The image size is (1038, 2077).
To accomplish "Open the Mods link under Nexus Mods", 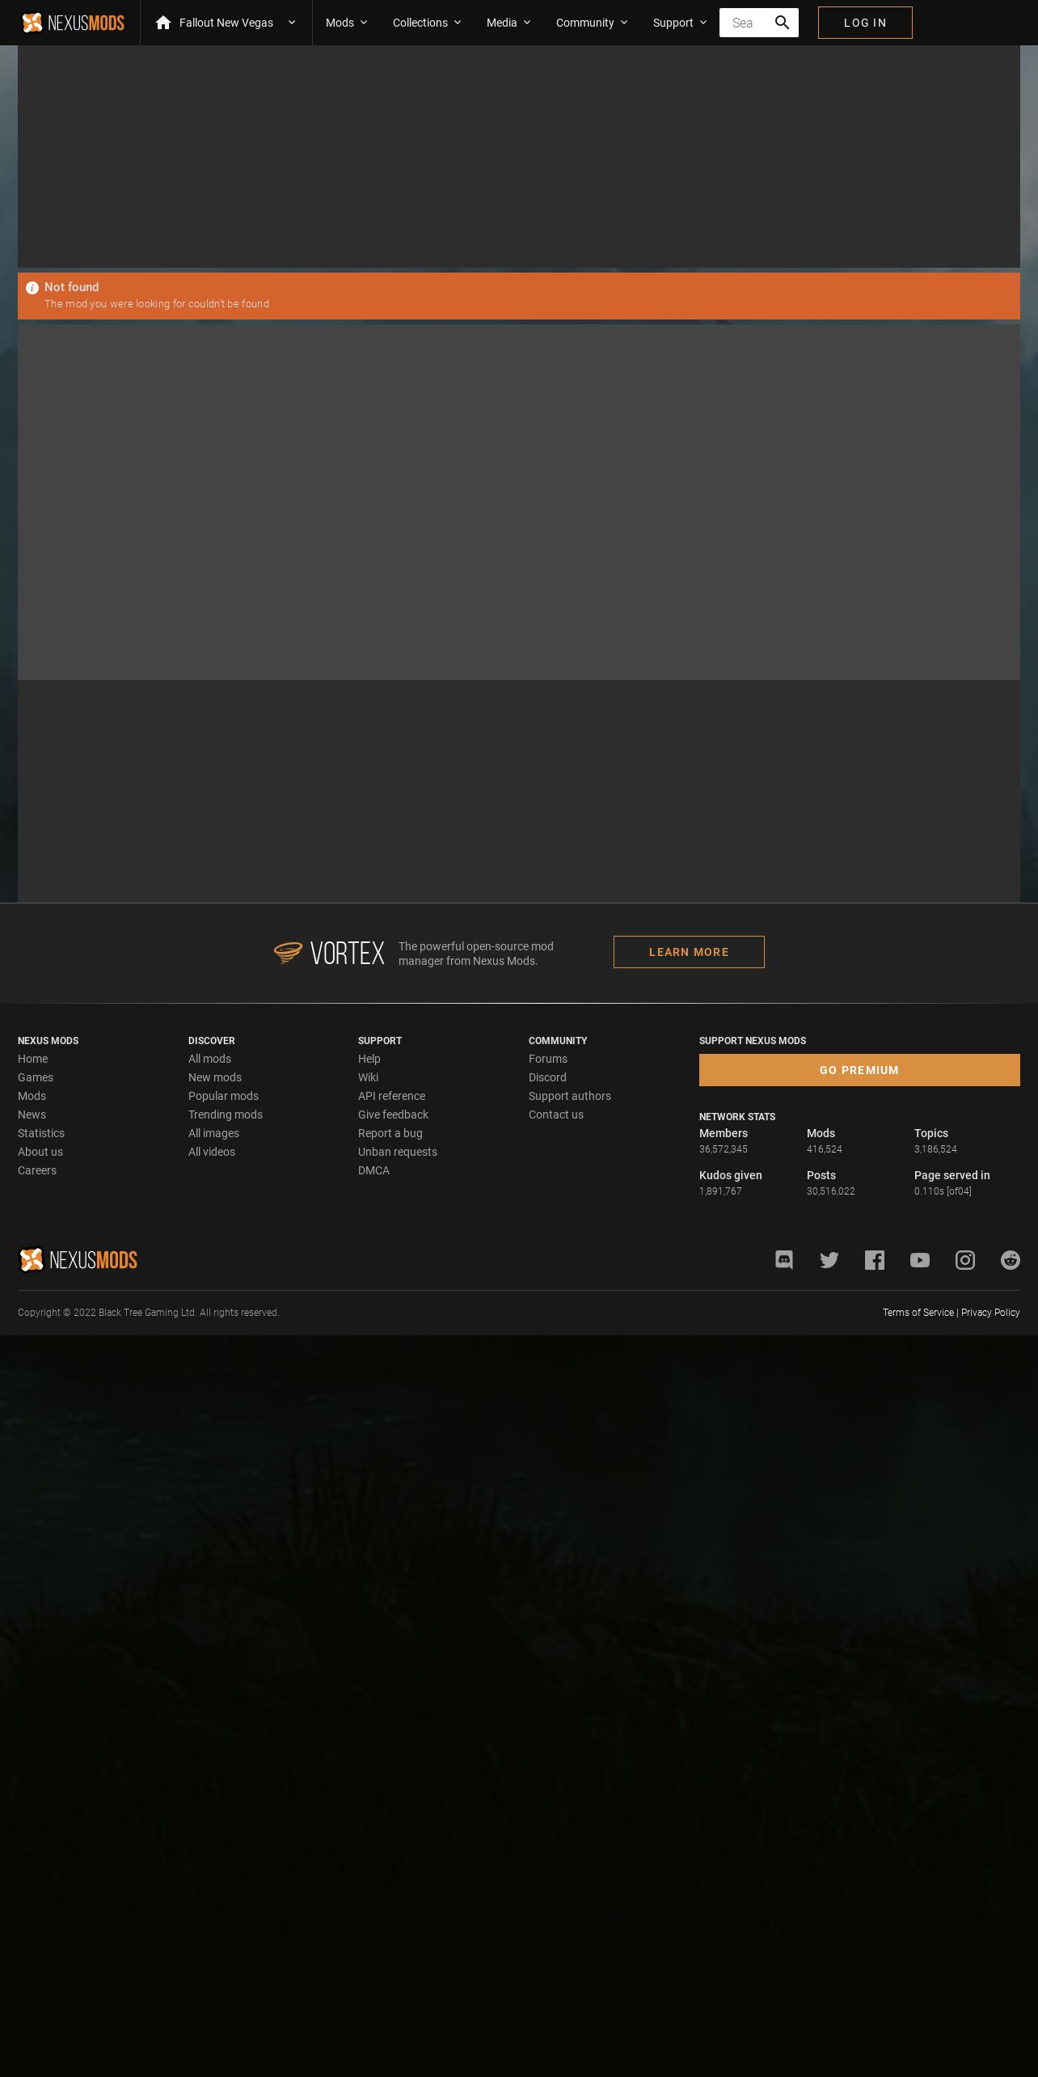I will click(32, 1096).
